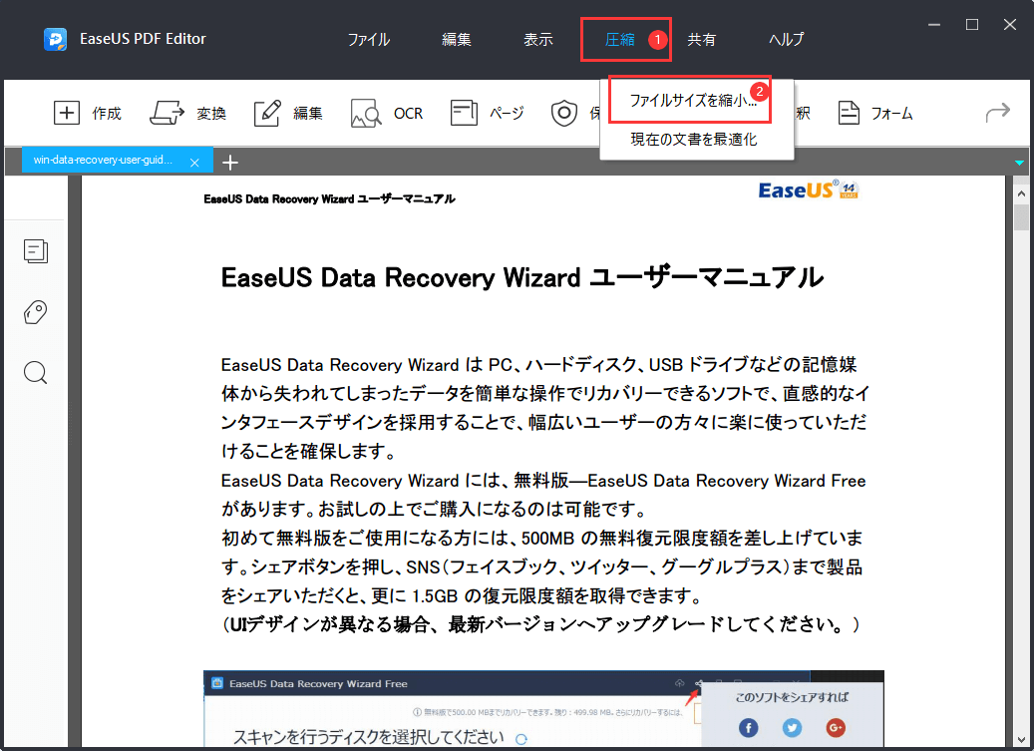Open the bookmarks sidebar panel
This screenshot has height=751, width=1034.
[35, 312]
